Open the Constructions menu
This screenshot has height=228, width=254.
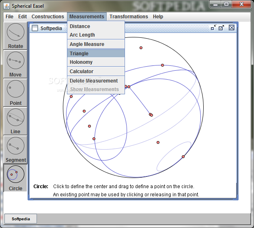pyautogui.click(x=48, y=17)
